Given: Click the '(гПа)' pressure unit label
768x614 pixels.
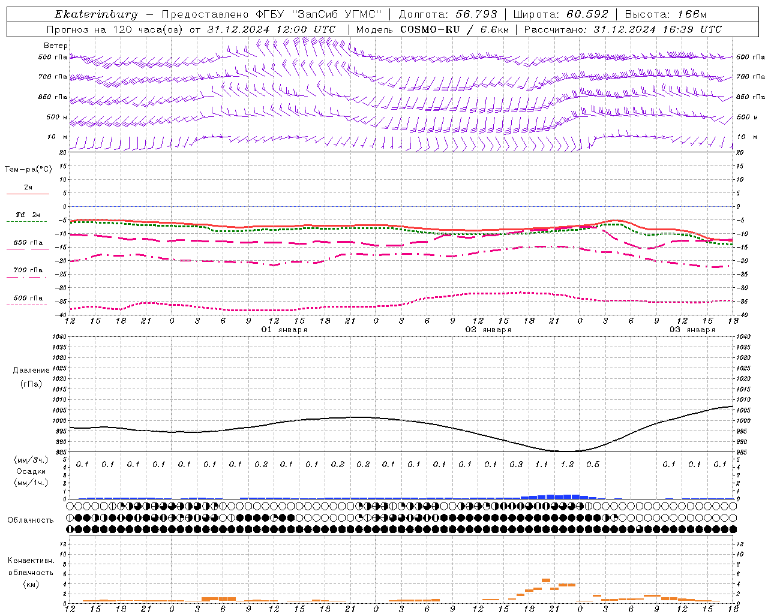Looking at the screenshot, I should pyautogui.click(x=31, y=384).
